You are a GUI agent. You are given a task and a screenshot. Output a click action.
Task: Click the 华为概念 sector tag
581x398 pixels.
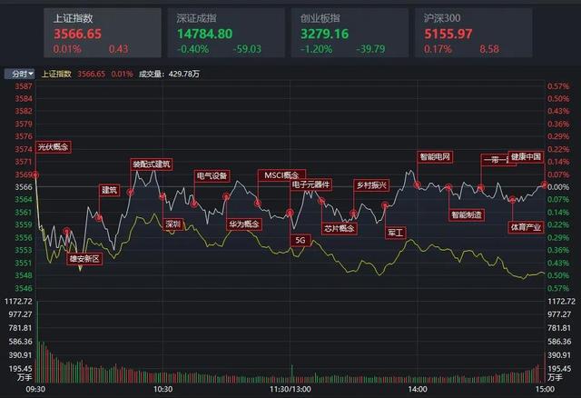243,223
